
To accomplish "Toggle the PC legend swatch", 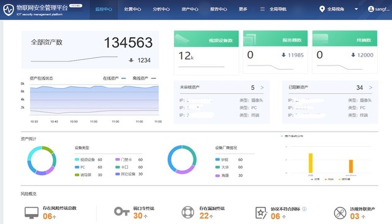I will (x=77, y=167).
